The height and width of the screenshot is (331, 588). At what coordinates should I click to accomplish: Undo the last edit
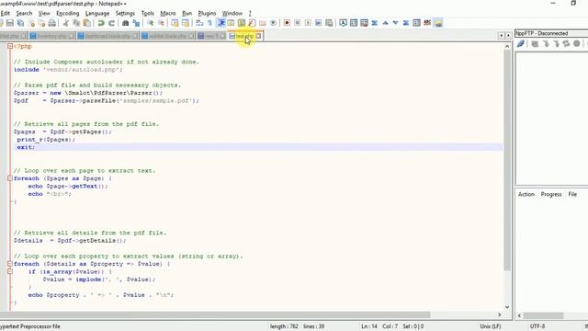tap(101, 23)
